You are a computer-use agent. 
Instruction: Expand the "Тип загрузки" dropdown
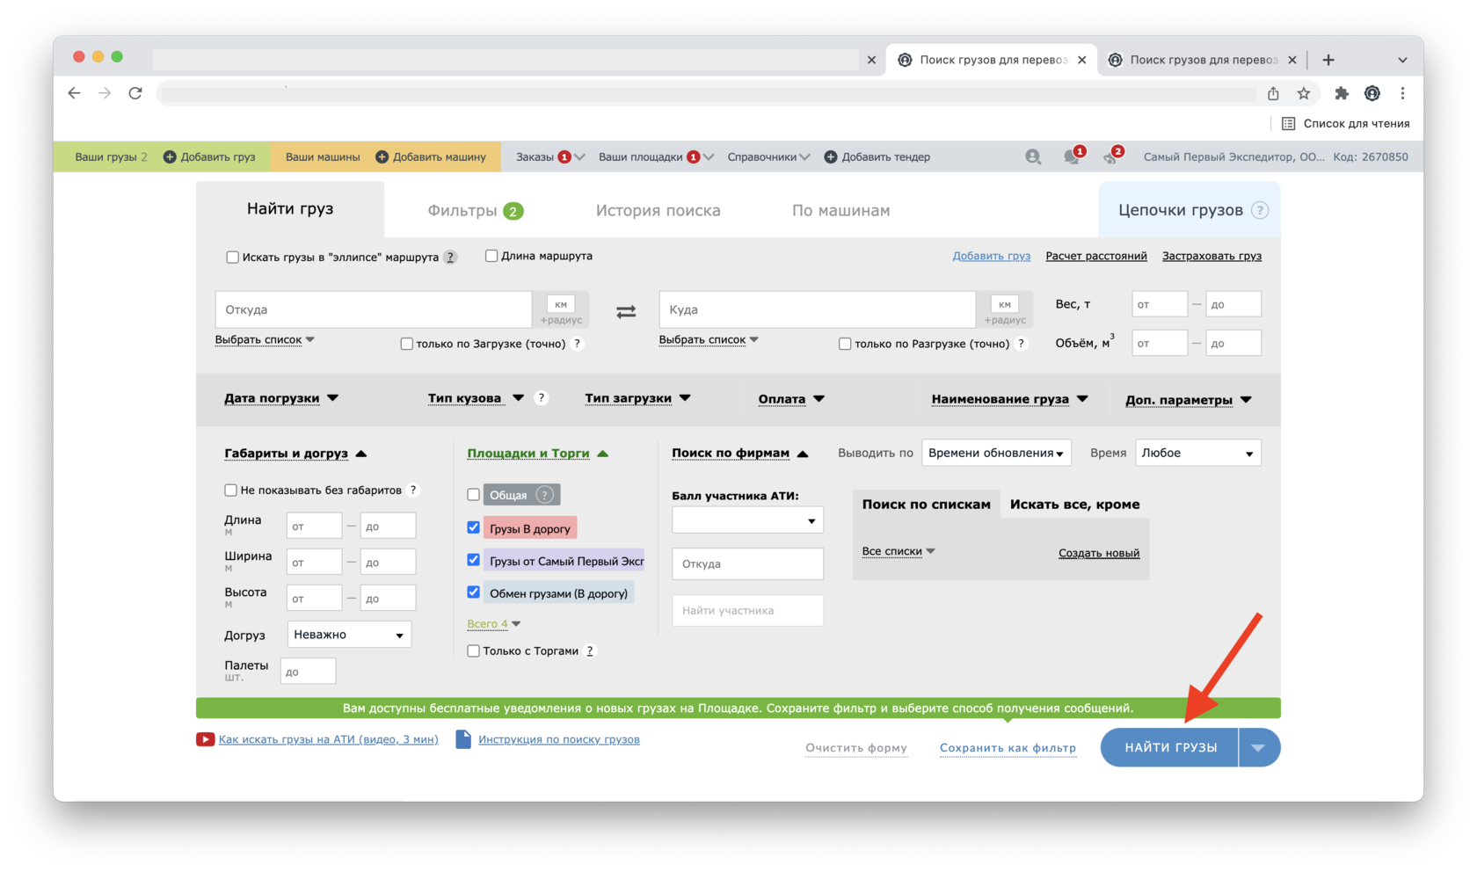click(637, 398)
